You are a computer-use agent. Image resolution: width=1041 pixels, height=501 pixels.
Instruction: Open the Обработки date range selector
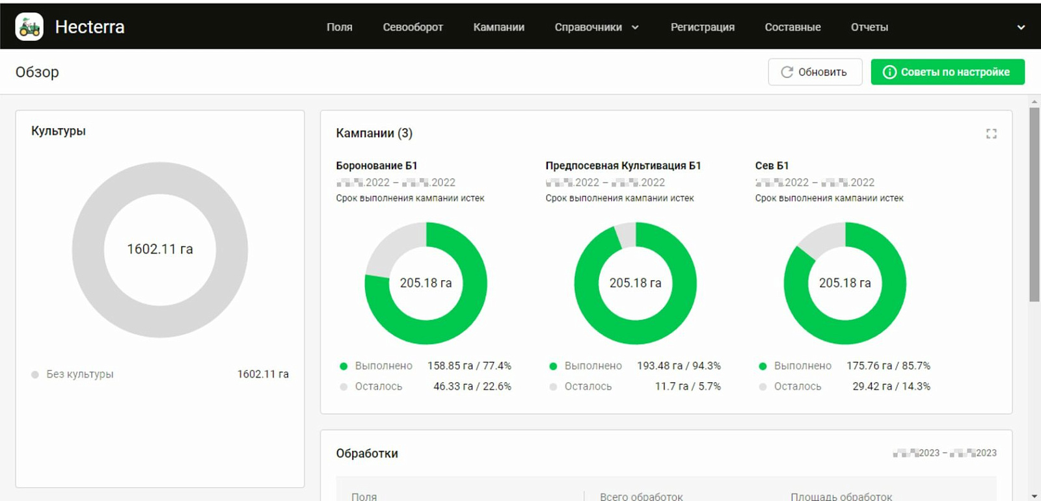(945, 453)
